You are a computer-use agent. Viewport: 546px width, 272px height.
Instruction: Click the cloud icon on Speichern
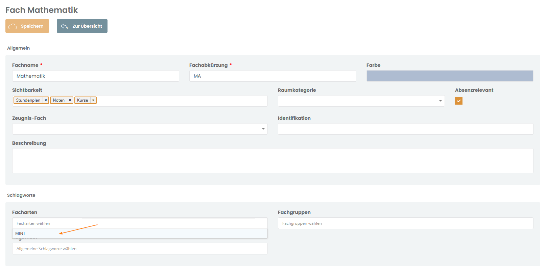point(13,26)
